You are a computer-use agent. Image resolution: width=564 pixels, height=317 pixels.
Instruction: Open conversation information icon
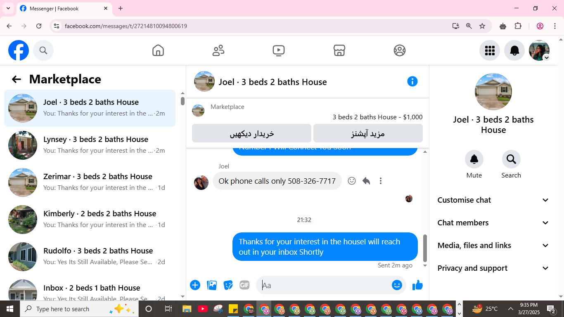tap(412, 81)
